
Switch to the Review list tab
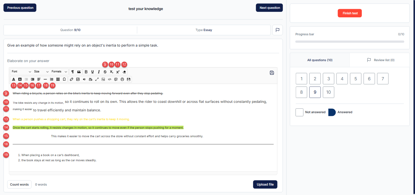click(380, 60)
